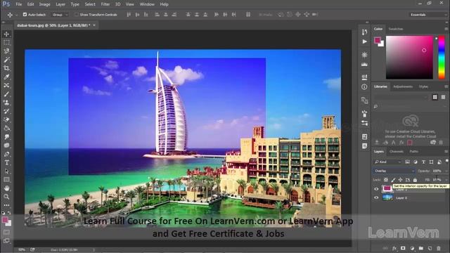The image size is (450, 253).
Task: Select the Path Selection tool
Action: (x=6, y=171)
